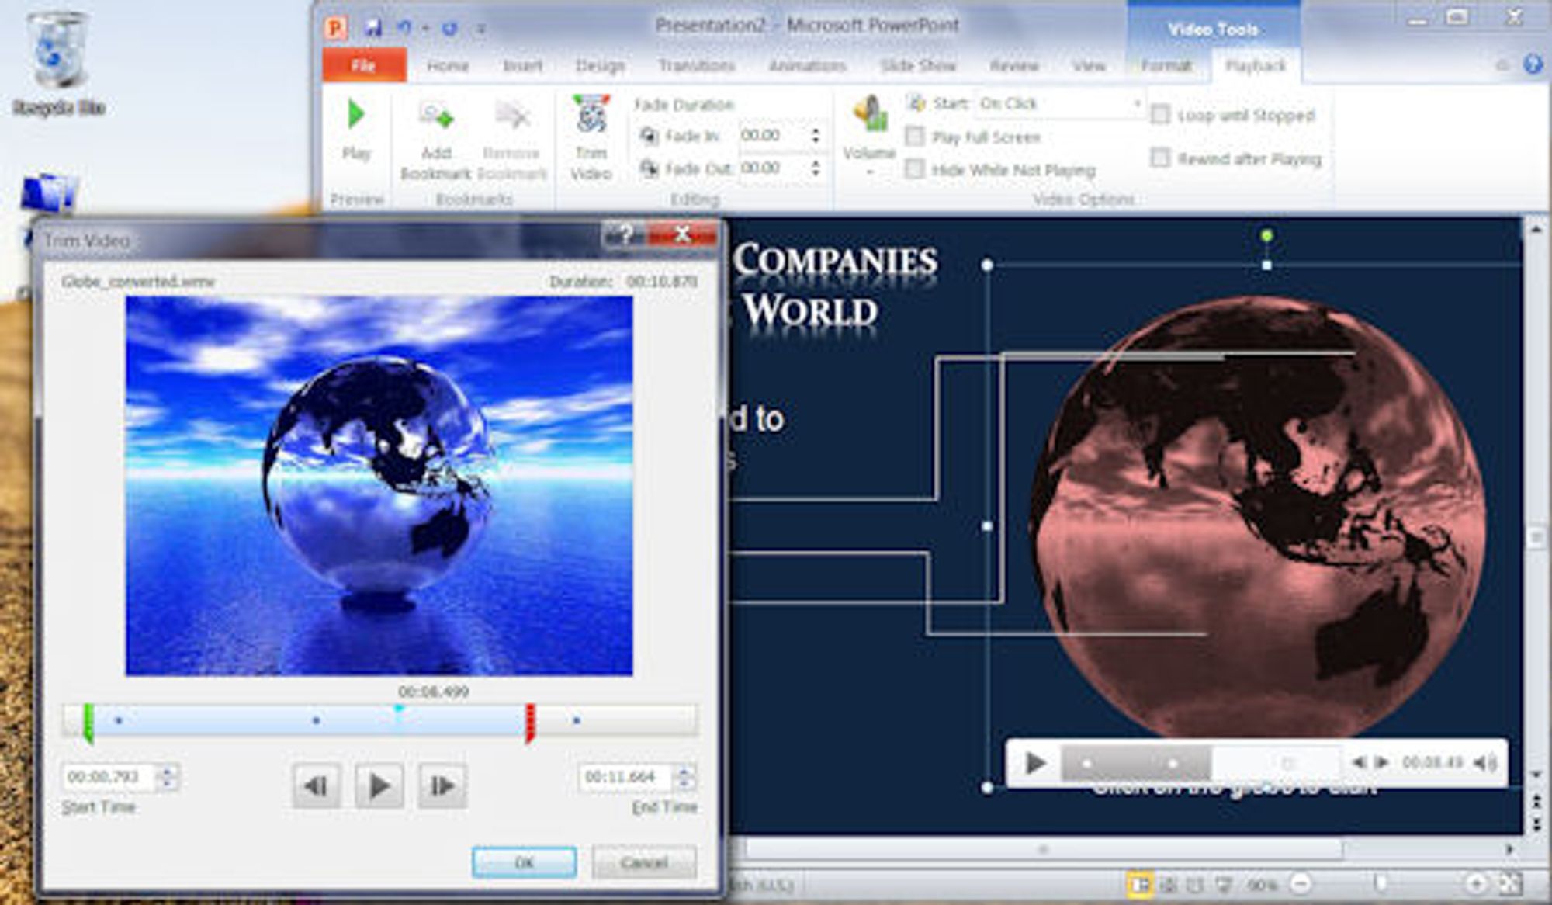Play the globe video on the slide
Screen dimensions: 1552x905
point(1035,763)
